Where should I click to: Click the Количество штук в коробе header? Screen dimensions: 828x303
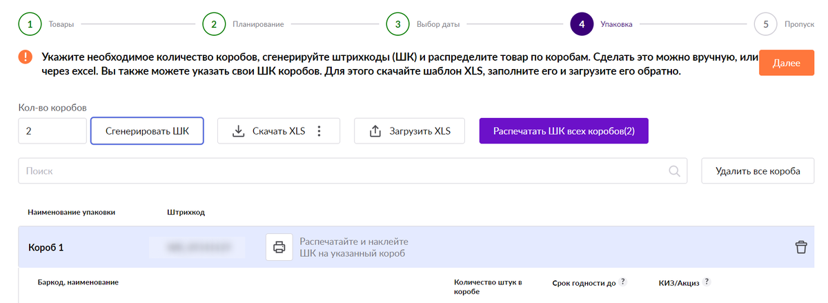pos(488,286)
